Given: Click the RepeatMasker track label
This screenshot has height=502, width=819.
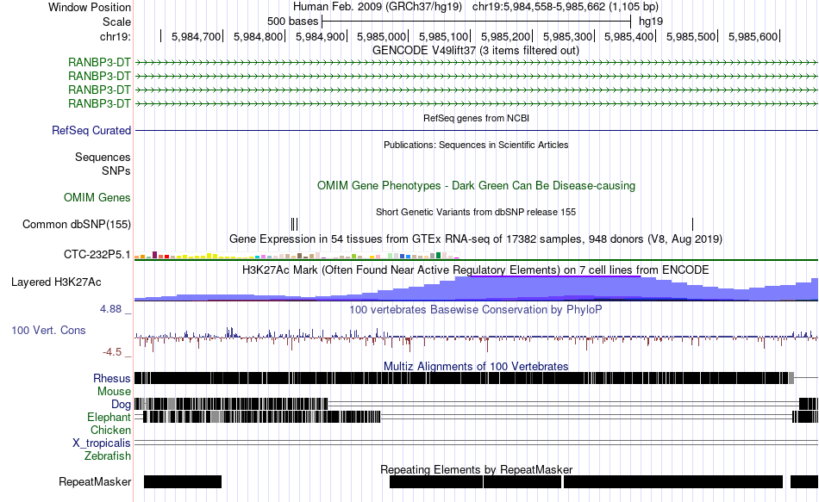Looking at the screenshot, I should [95, 481].
